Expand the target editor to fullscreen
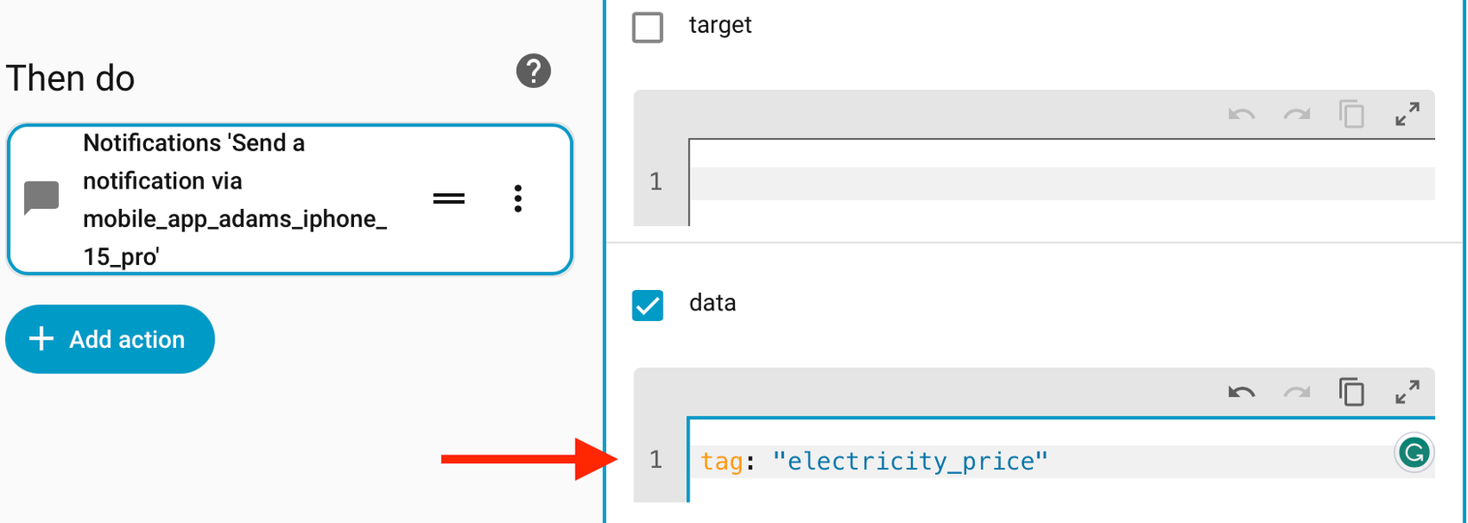1468x523 pixels. pyautogui.click(x=1407, y=114)
